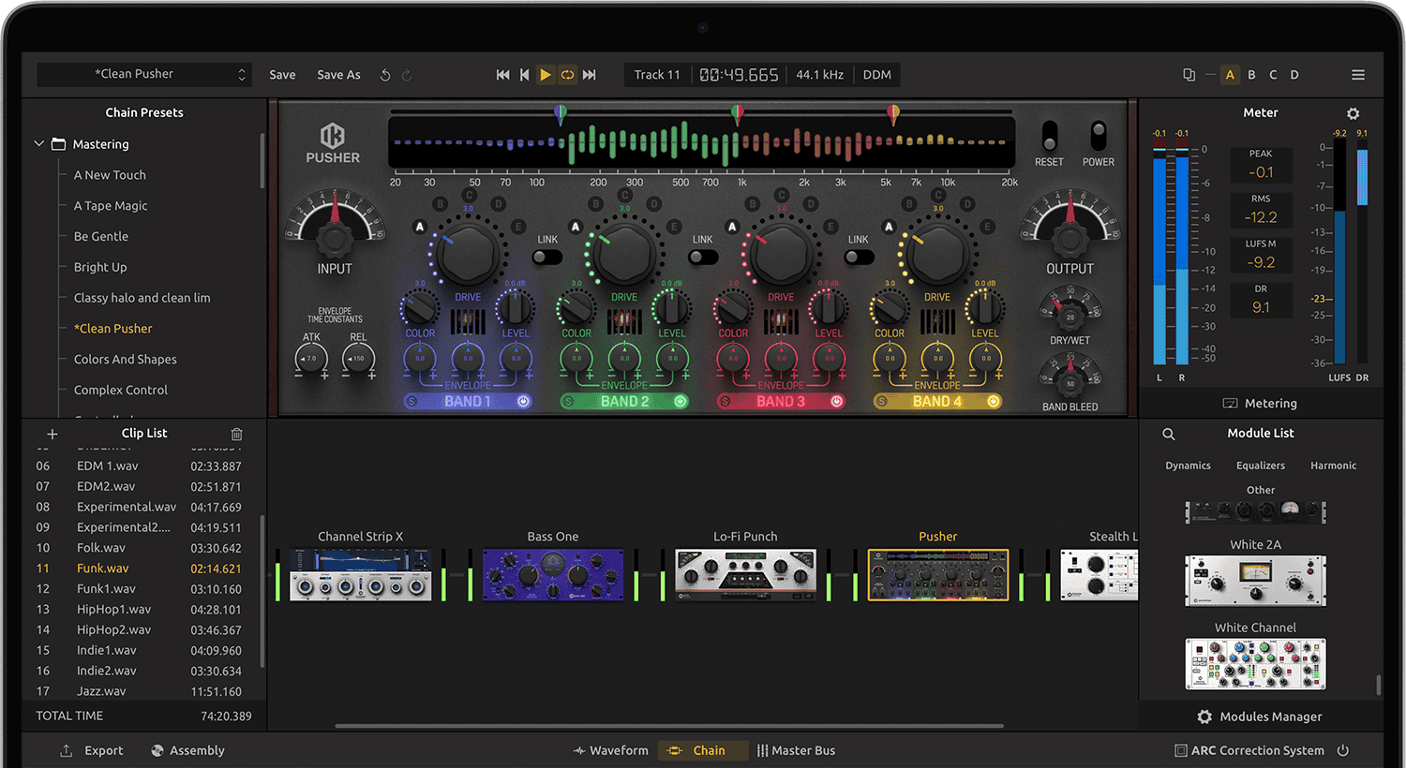
Task: Click the trash icon in the Clip List header
Action: point(236,434)
